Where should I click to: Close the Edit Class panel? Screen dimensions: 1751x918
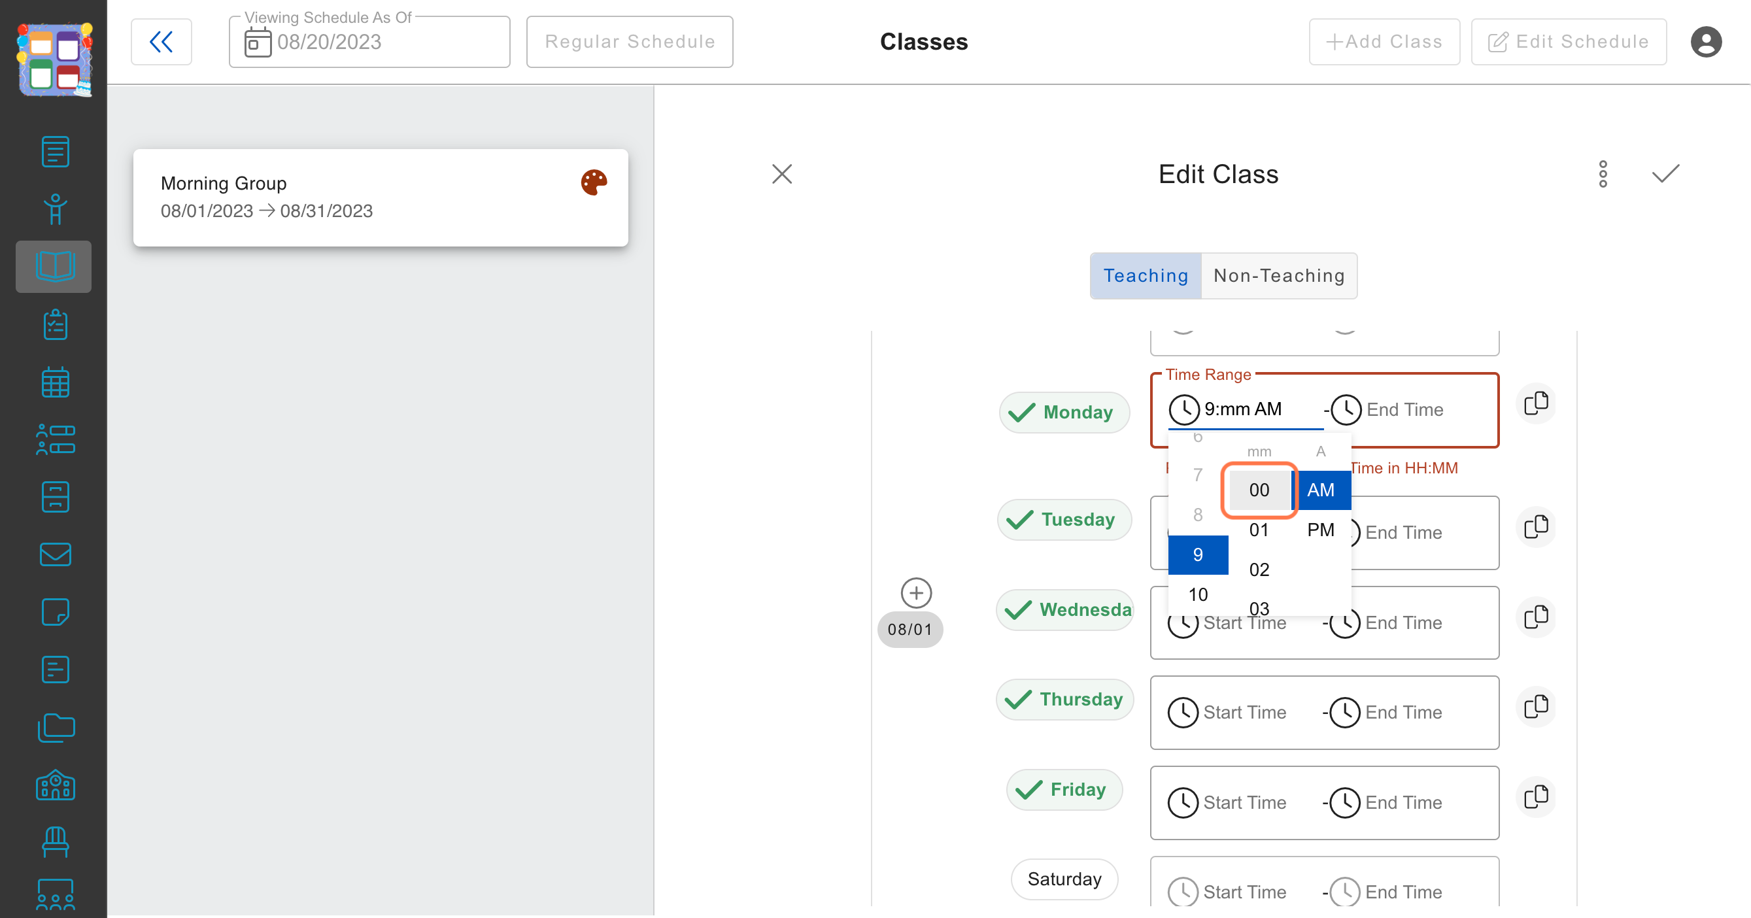pos(782,174)
